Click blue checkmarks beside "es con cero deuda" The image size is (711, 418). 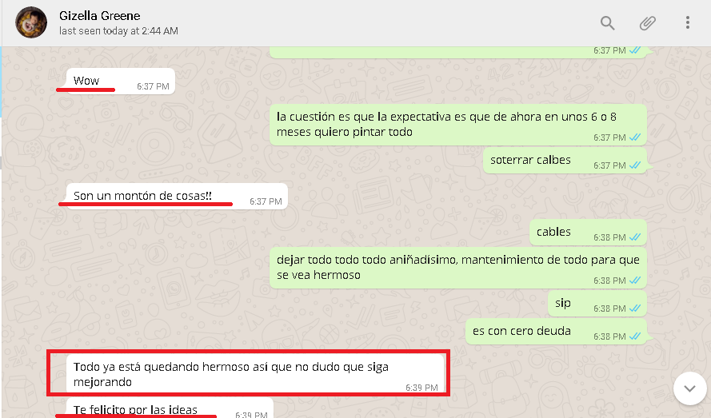pos(635,336)
